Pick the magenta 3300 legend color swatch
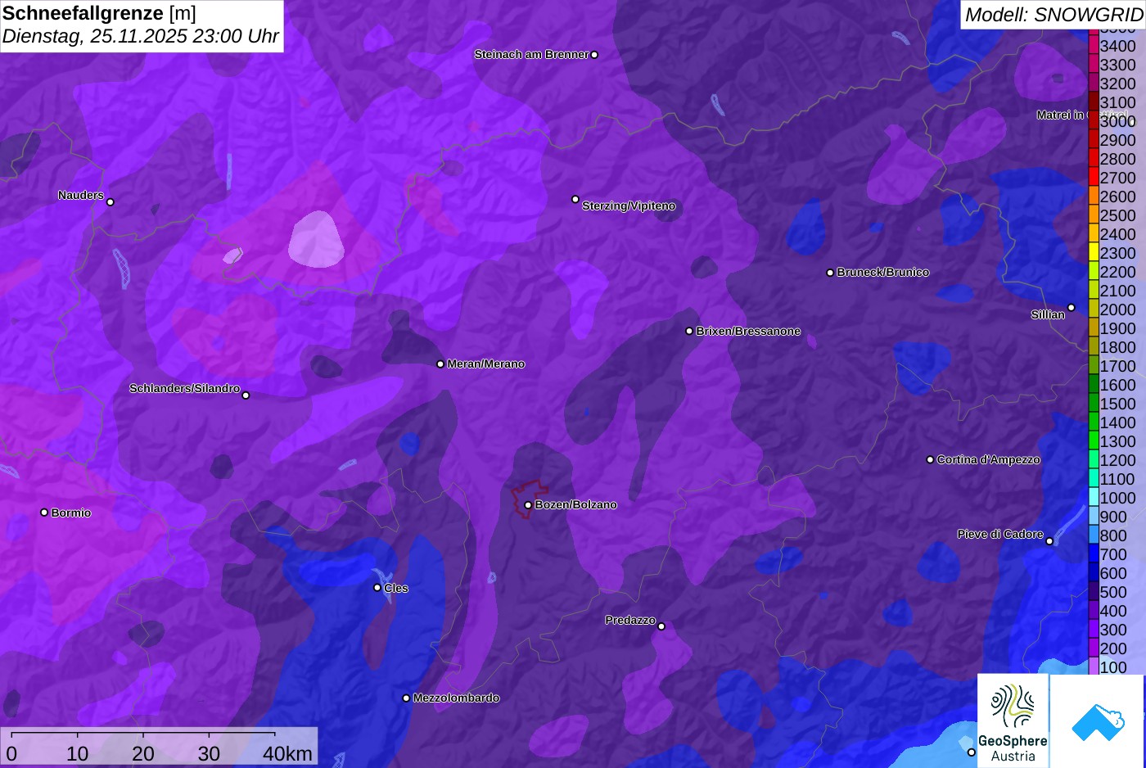The height and width of the screenshot is (768, 1146). (x=1093, y=65)
